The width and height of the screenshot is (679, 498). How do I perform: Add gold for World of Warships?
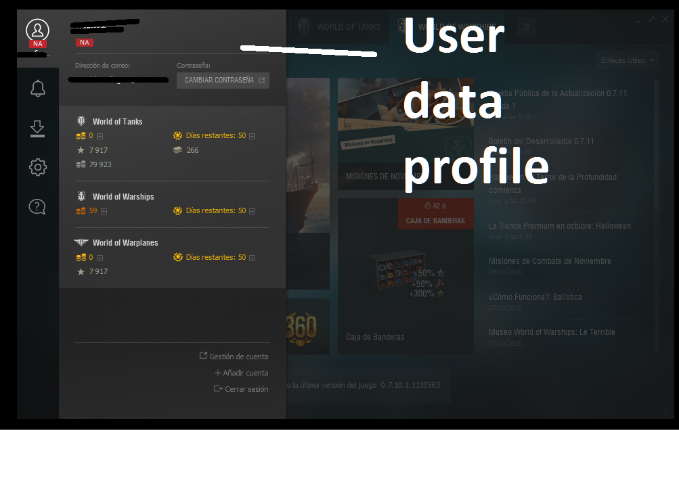tap(104, 211)
